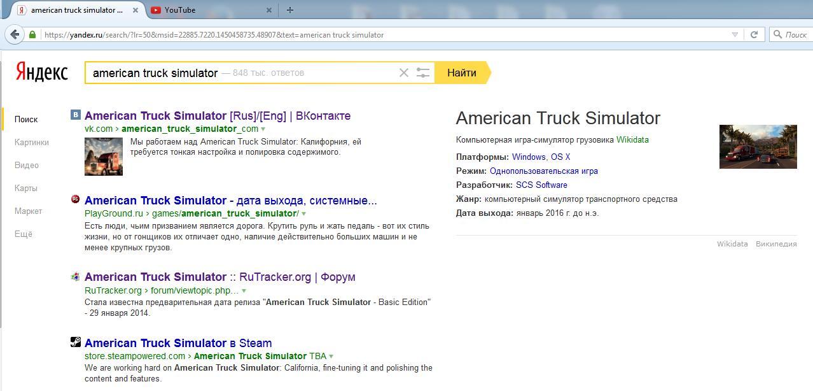Click Однопользовательская игра mode link
This screenshot has width=813, height=391.
544,171
